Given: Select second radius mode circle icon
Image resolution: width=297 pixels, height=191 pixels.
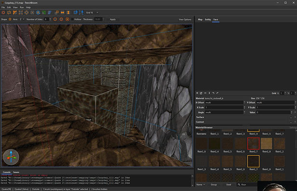Looking at the screenshot, I should pyautogui.click(x=61, y=19).
